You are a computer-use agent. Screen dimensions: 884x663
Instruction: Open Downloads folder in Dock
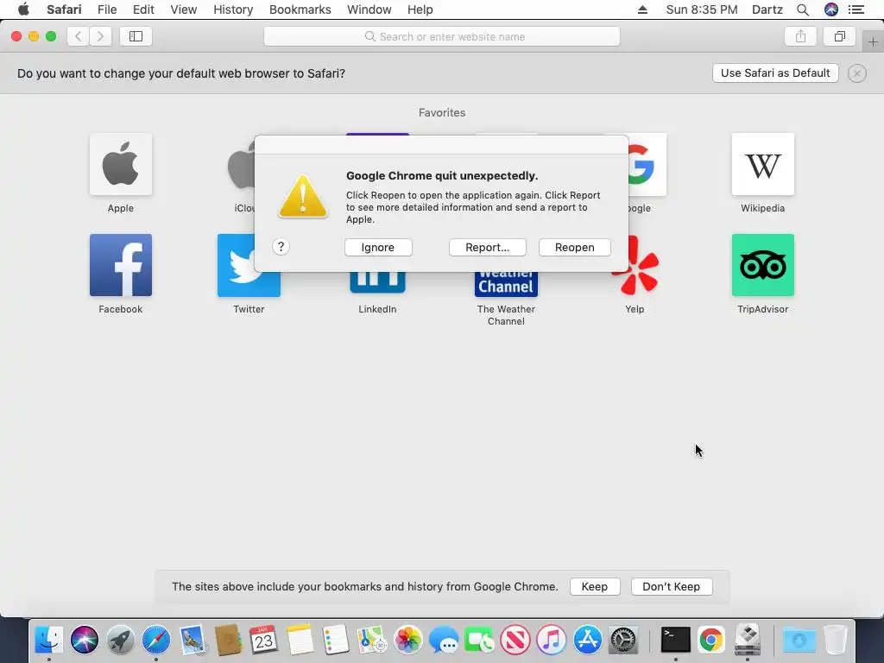[799, 640]
